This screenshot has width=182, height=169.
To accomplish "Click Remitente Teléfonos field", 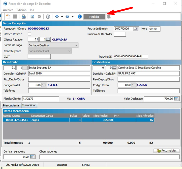I will tap(59, 91).
